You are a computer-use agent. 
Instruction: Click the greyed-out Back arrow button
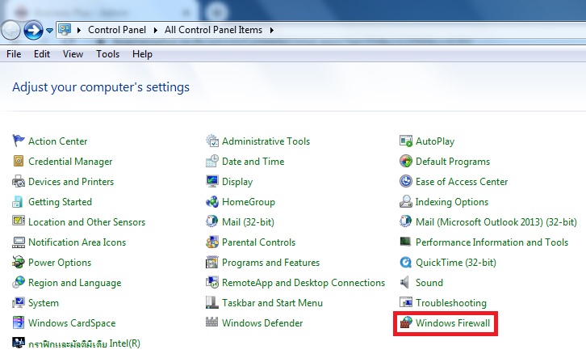click(x=10, y=30)
